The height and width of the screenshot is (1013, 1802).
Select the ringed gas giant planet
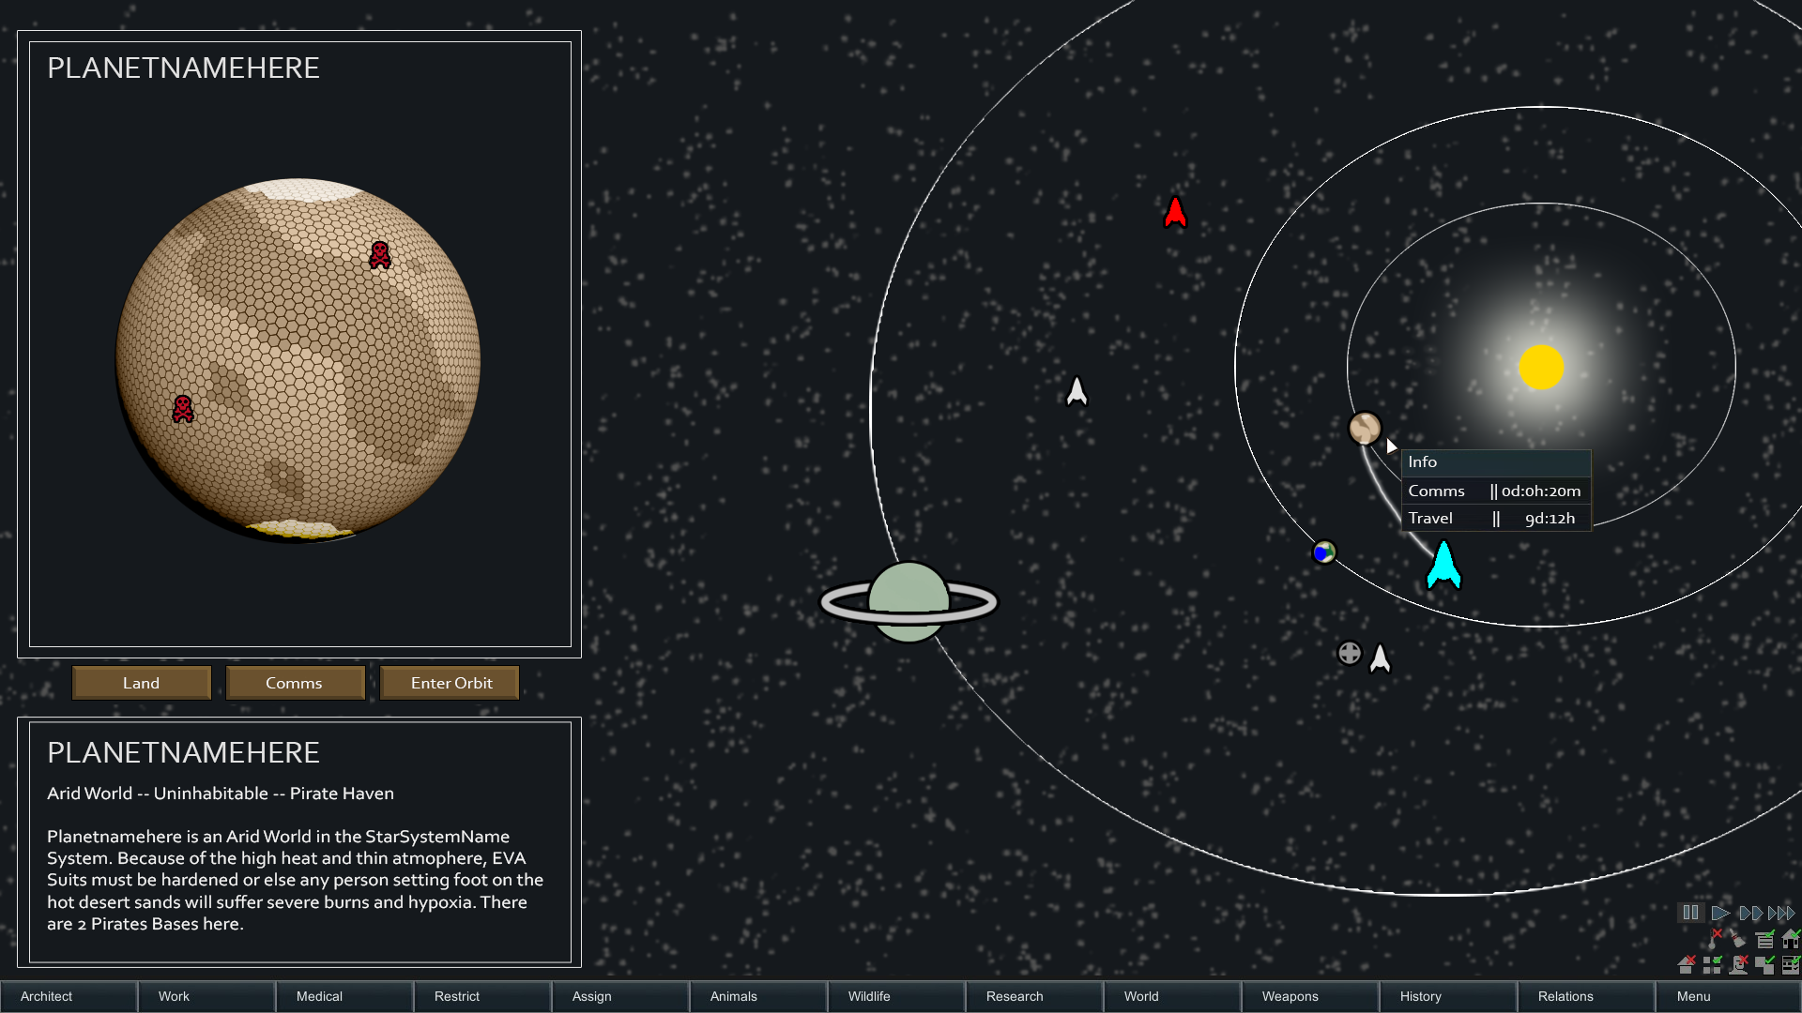coord(909,602)
